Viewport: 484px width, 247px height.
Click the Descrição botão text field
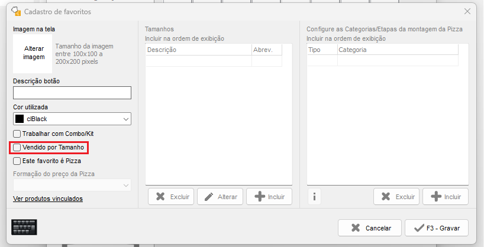pos(72,93)
